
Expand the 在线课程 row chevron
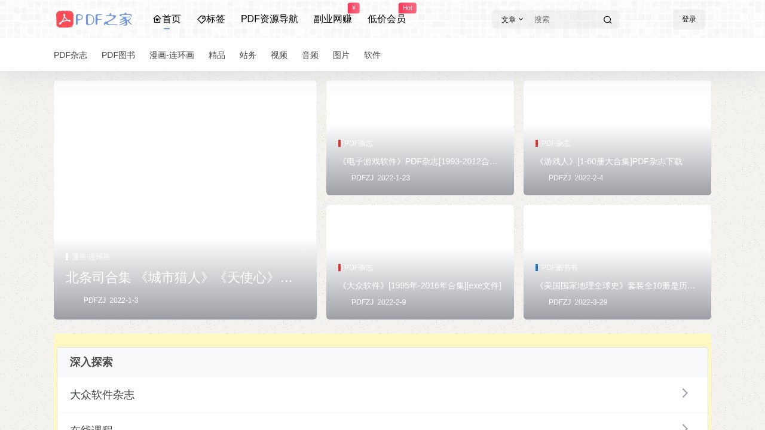685,426
